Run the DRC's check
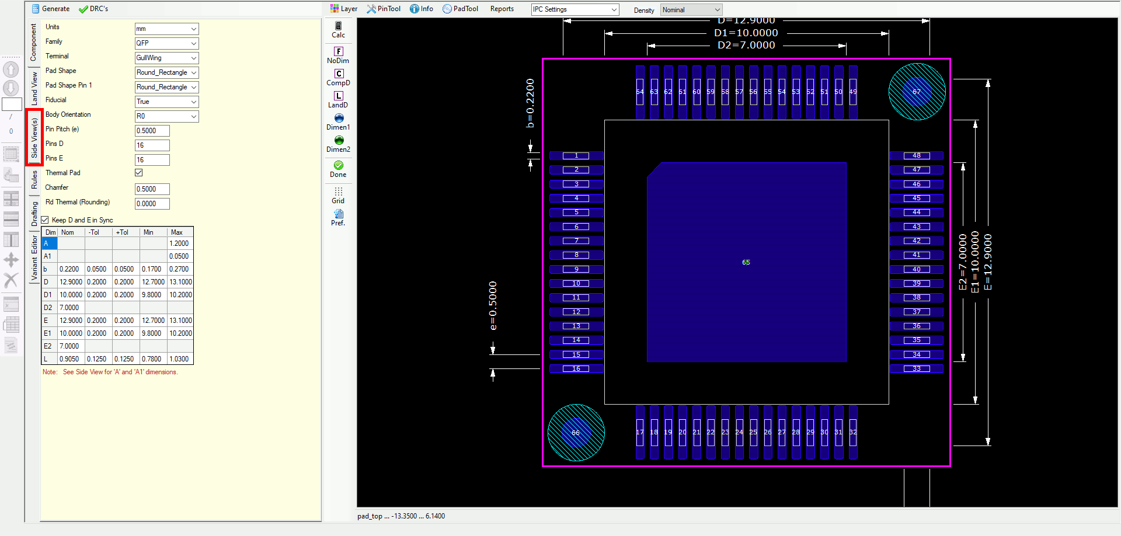 click(x=93, y=9)
